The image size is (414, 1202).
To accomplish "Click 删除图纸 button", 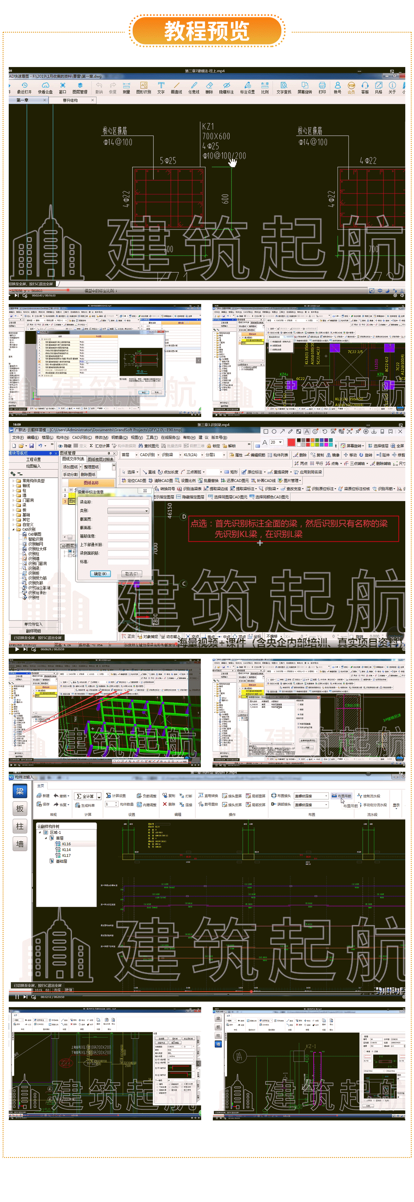I will [x=88, y=474].
